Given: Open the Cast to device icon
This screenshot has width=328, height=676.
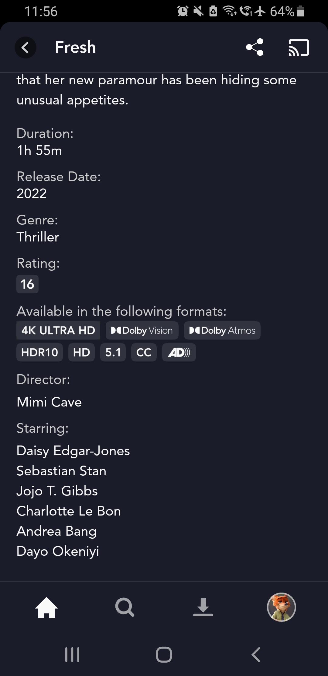Looking at the screenshot, I should tap(299, 48).
